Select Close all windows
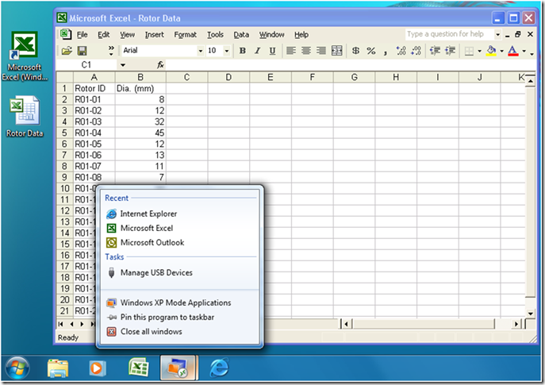This screenshot has width=545, height=385. click(152, 332)
